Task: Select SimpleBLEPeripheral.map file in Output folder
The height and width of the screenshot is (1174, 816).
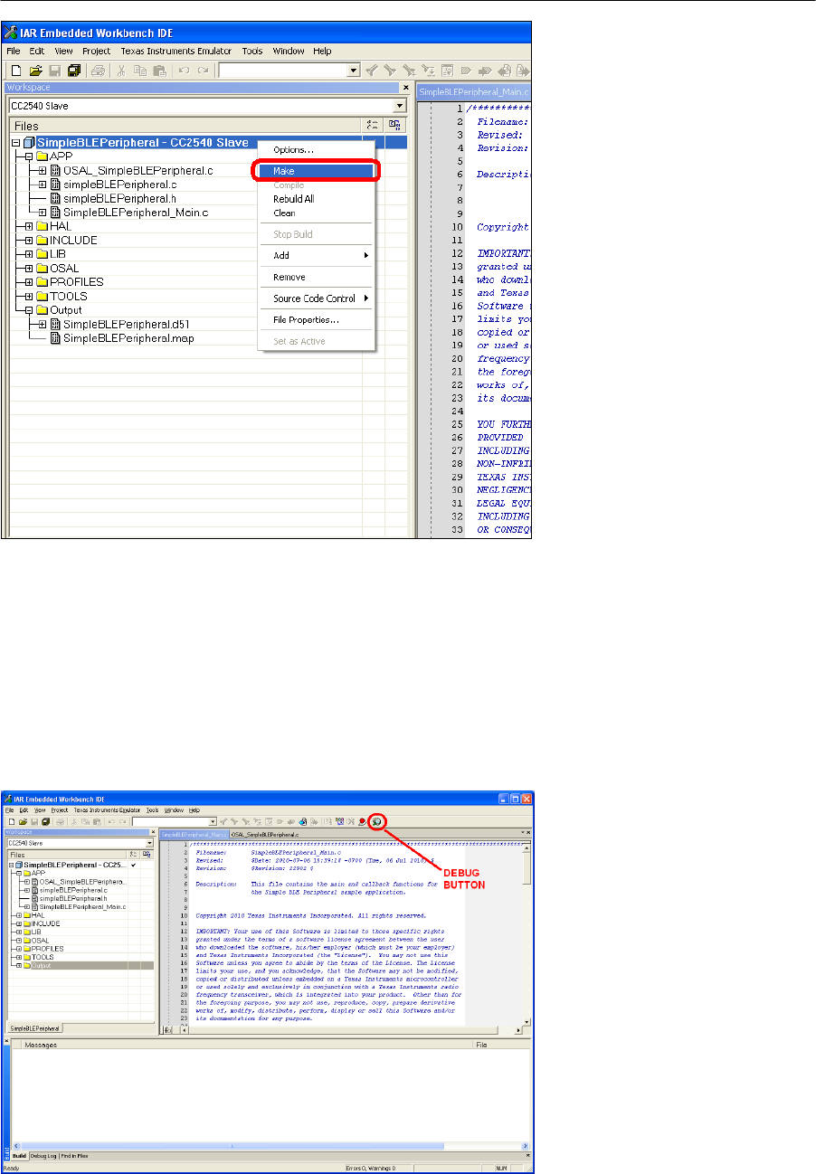Action: tap(128, 338)
